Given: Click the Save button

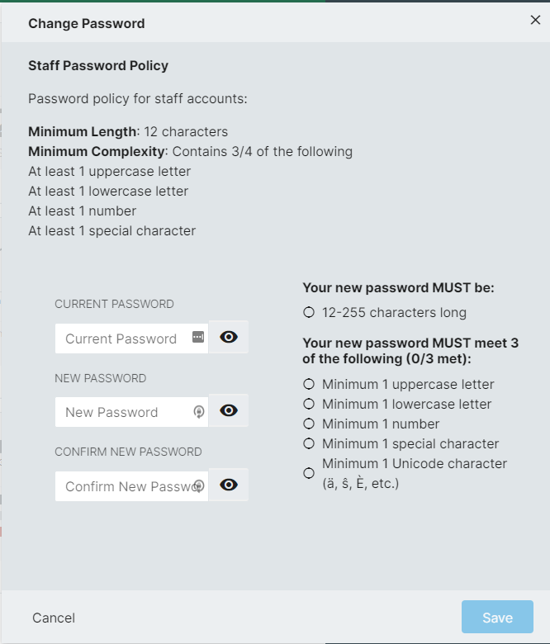Looking at the screenshot, I should tap(497, 617).
